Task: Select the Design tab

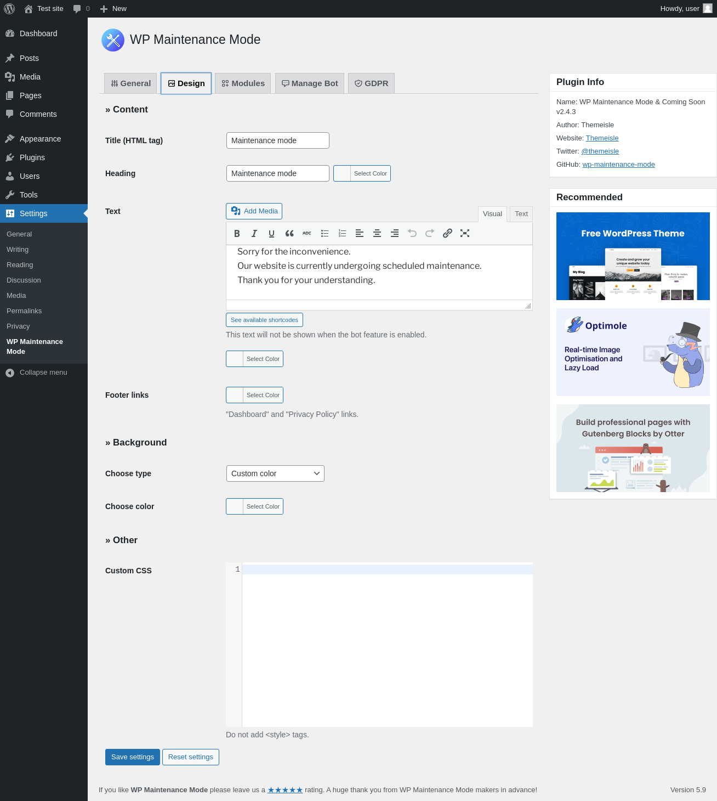Action: [186, 83]
